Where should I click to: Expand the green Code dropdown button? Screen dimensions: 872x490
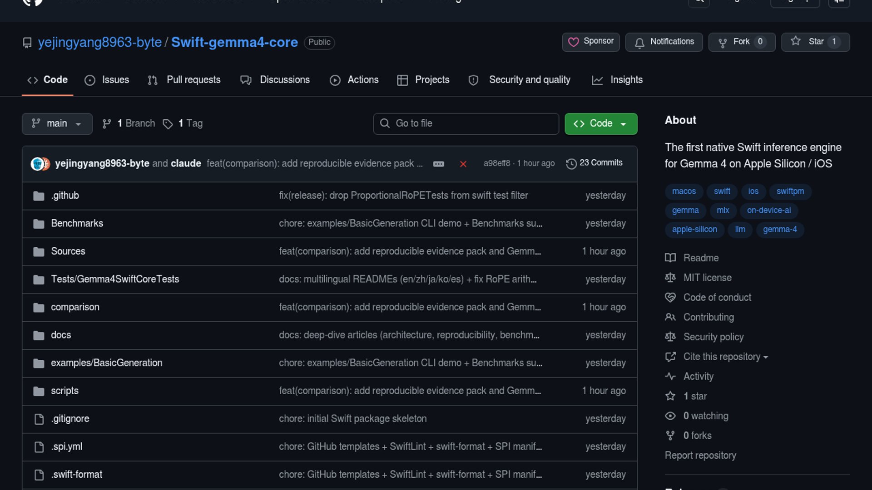click(x=600, y=123)
